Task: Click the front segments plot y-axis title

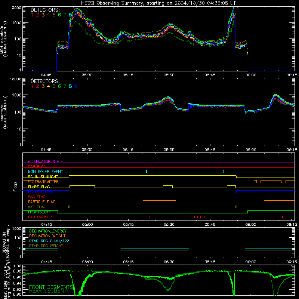Action: tap(3, 39)
